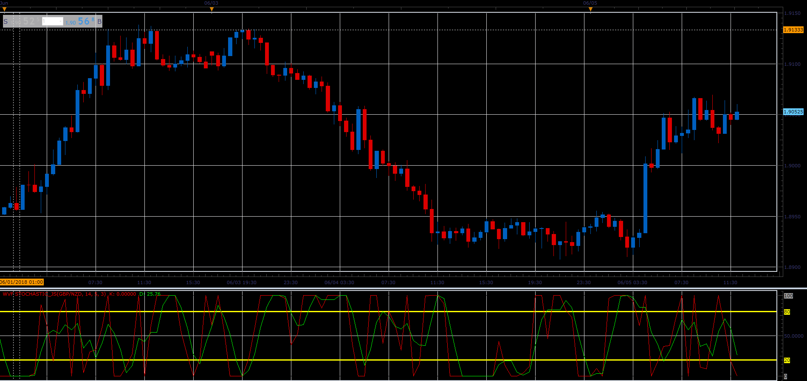Viewport: 807px width, 381px height.
Task: Click the 20 level label on stochastic scale
Action: [787, 360]
